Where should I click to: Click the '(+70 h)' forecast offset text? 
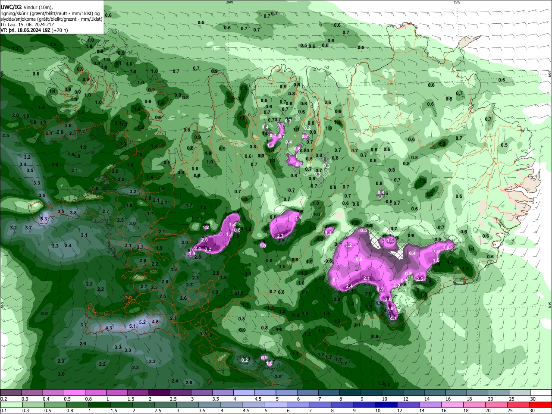(60, 30)
